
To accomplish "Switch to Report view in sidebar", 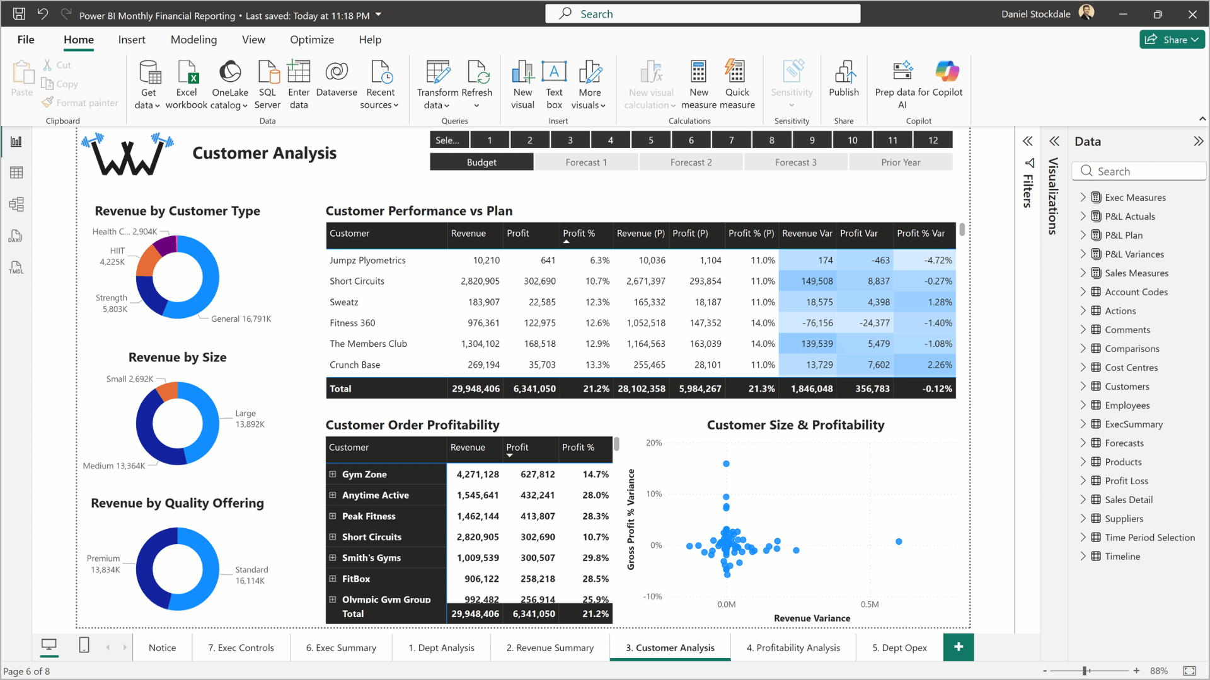I will (16, 142).
